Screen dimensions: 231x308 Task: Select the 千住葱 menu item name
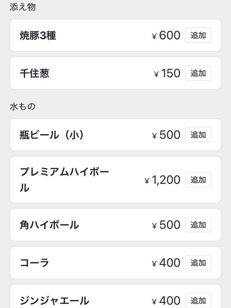coord(35,73)
